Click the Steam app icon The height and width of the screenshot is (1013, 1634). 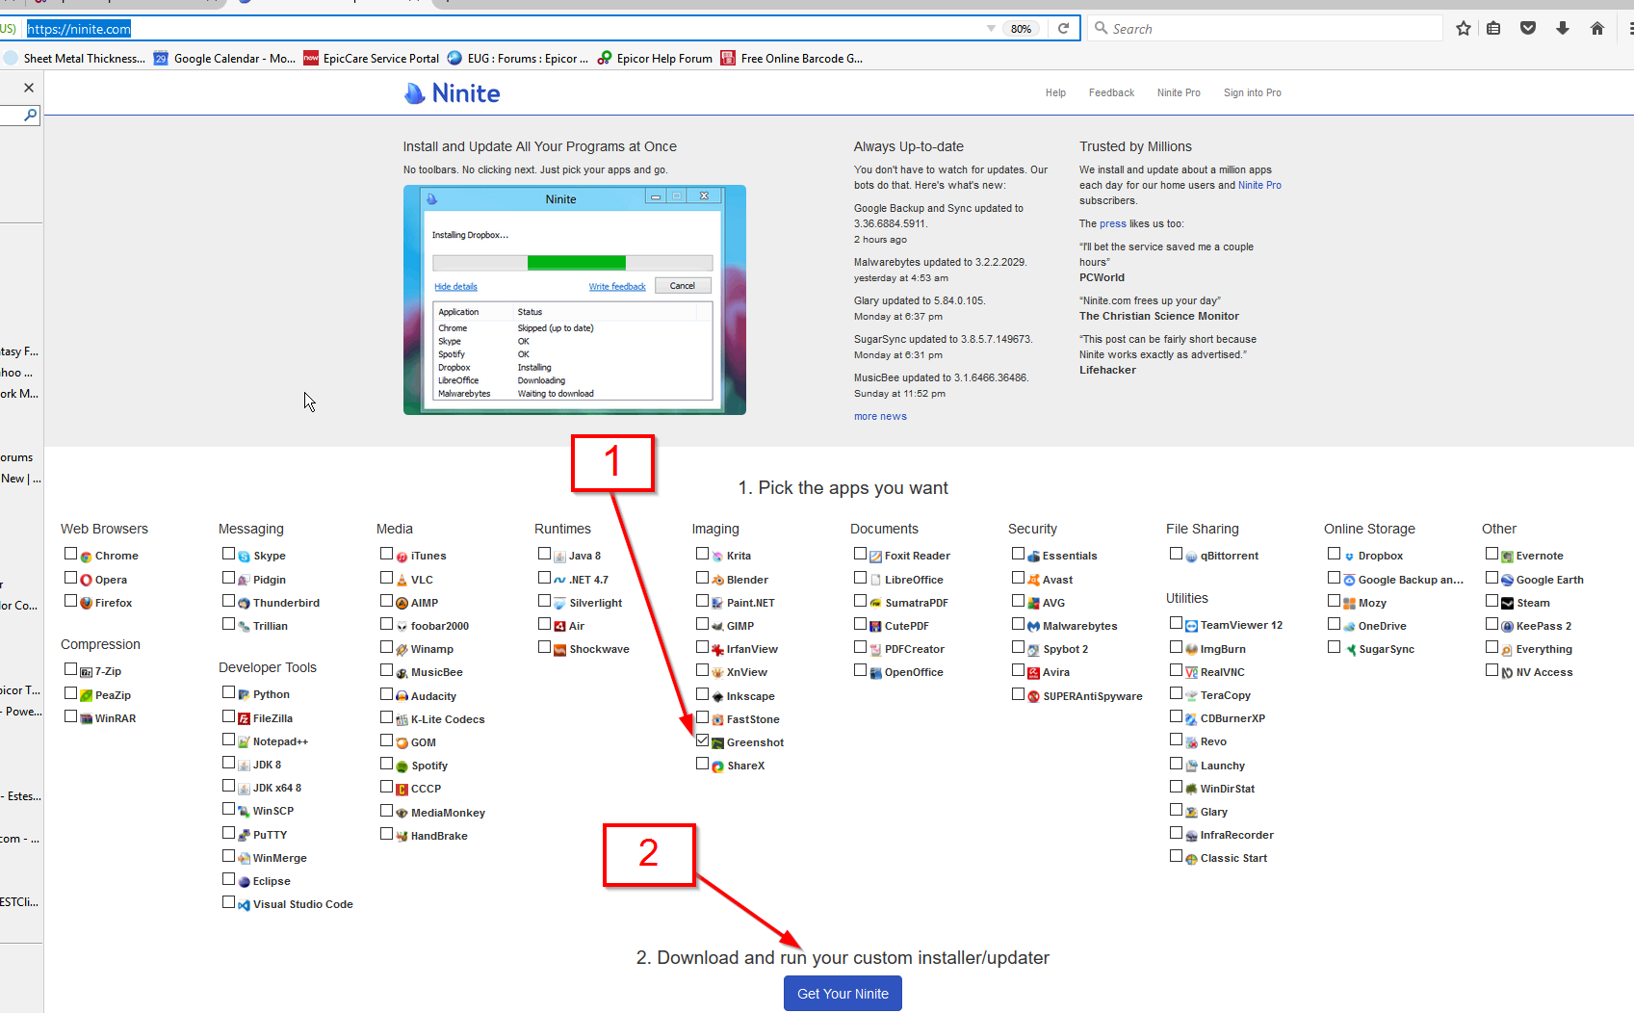[1508, 603]
